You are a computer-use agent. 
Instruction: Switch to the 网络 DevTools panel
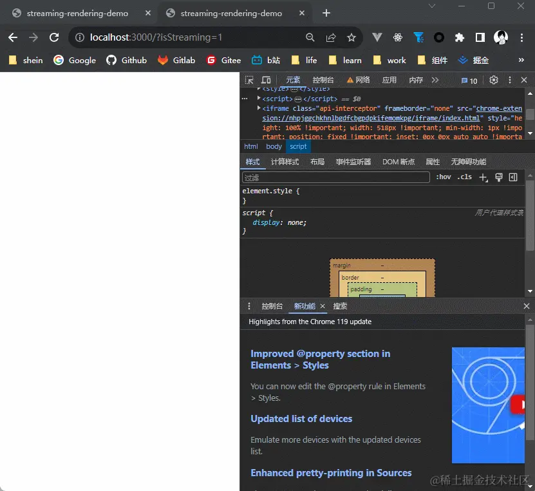358,81
